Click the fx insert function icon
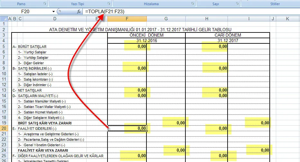Image resolution: width=300 pixels, height=162 pixels. coord(79,12)
